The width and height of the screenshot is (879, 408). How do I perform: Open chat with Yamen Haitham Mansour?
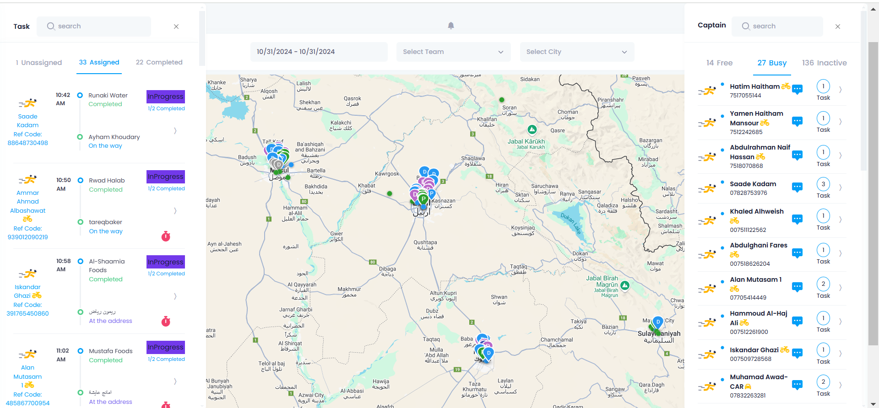[x=797, y=121]
